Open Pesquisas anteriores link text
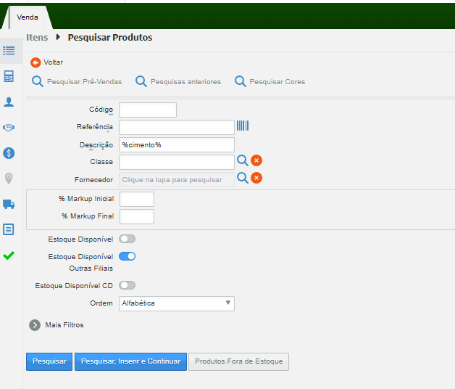The width and height of the screenshot is (455, 389). click(x=185, y=82)
